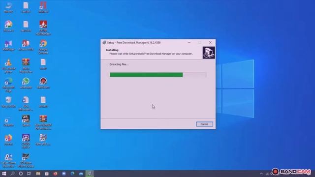Launch the Firefox desktop shortcut
The image size is (315, 177).
[8, 140]
